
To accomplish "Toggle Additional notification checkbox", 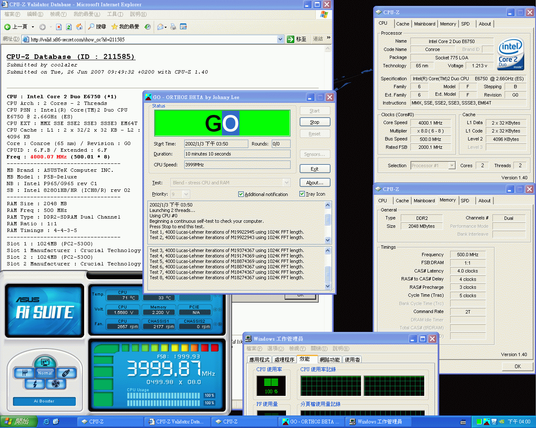I will (x=241, y=194).
